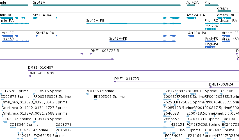Select the DME1-011C23 clone arrow
This screenshot has height=140, width=239.
pyautogui.click(x=177, y=82)
